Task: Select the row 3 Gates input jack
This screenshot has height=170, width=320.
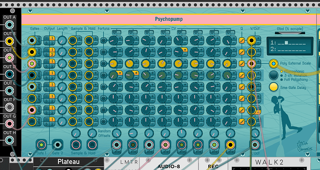Action: pos(32,63)
